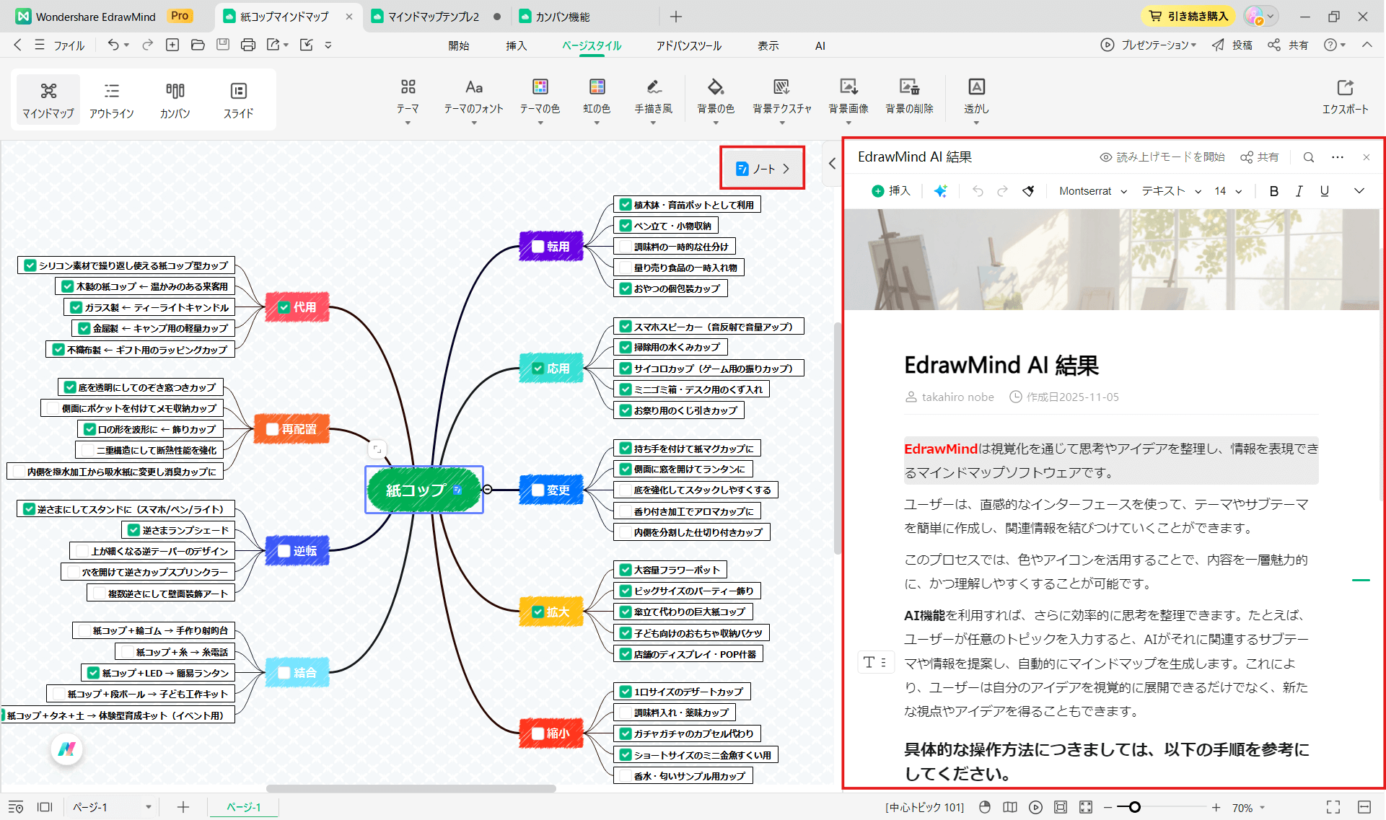Check the box next to 調味料の一時的な仕分け
The image size is (1386, 820).
[x=626, y=246]
